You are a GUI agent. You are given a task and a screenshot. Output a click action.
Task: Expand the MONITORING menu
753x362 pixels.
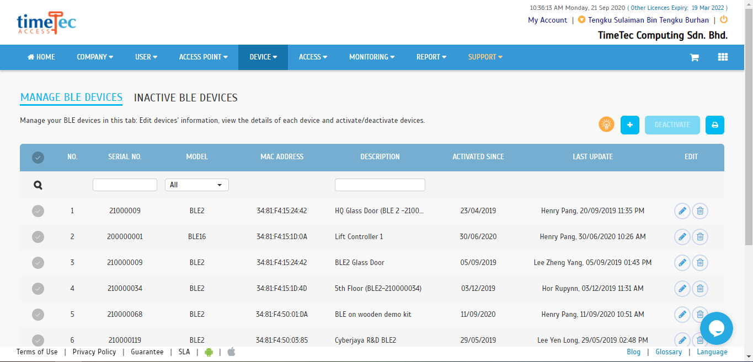coord(372,57)
